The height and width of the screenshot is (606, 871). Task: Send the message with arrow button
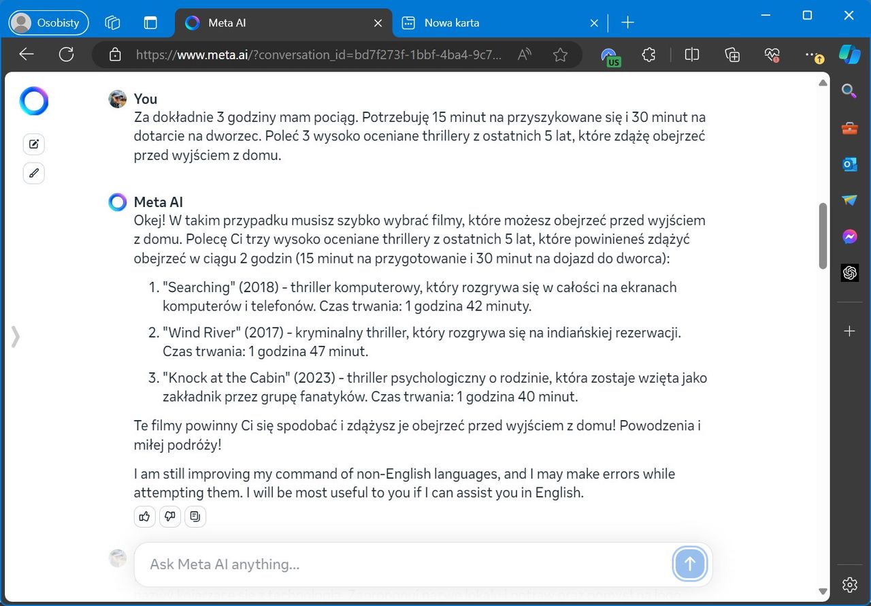[x=690, y=564]
